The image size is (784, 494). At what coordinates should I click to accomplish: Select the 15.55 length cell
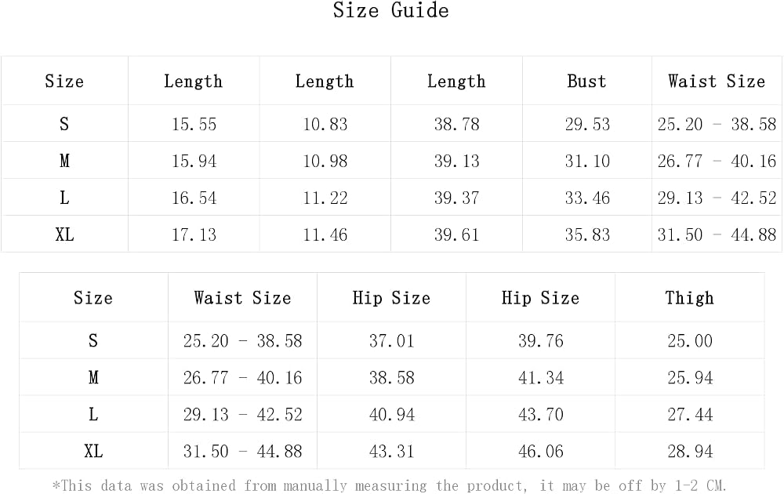pyautogui.click(x=194, y=124)
